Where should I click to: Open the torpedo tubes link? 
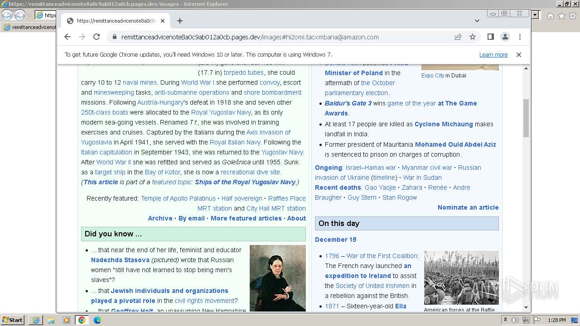[x=244, y=72]
